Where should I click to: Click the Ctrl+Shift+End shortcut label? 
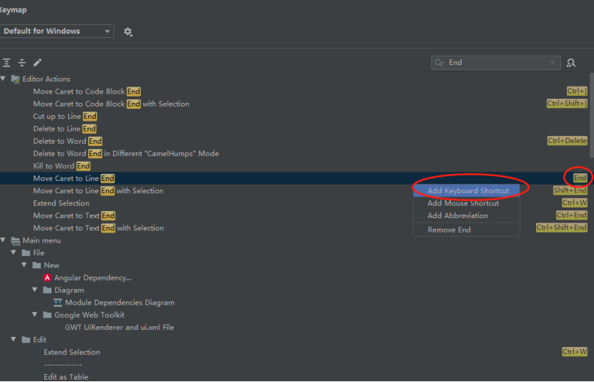click(x=561, y=227)
